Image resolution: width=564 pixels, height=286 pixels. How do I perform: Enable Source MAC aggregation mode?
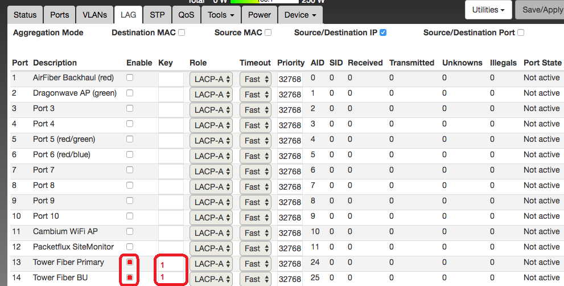click(x=268, y=33)
